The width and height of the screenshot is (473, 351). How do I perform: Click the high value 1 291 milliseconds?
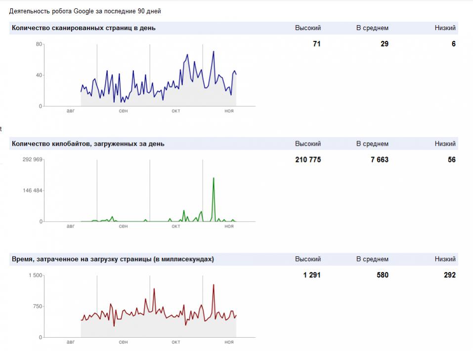tap(311, 275)
